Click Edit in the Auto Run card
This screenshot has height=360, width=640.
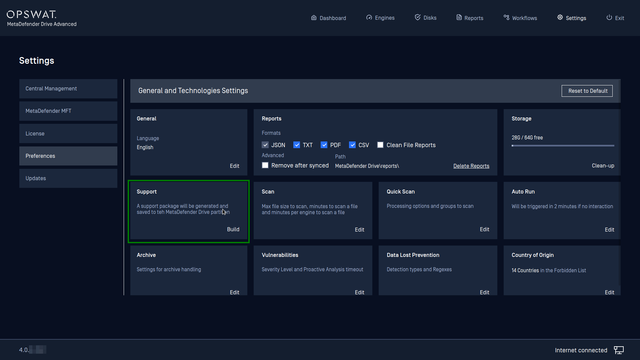[609, 230]
